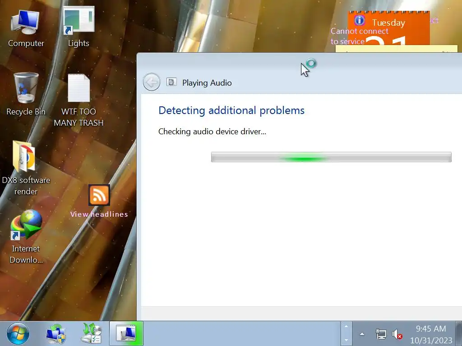
Task: Click the Cannot connect to service message
Action: pos(360,36)
